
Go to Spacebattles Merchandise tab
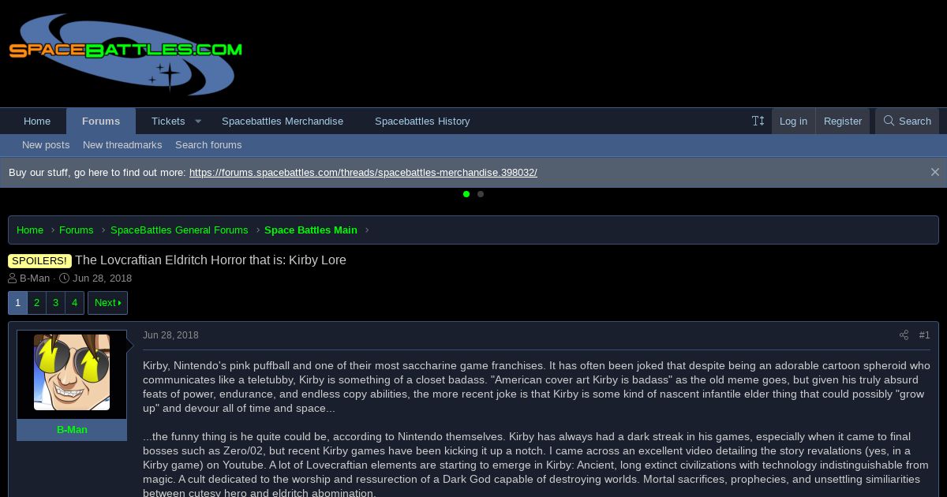tap(283, 121)
